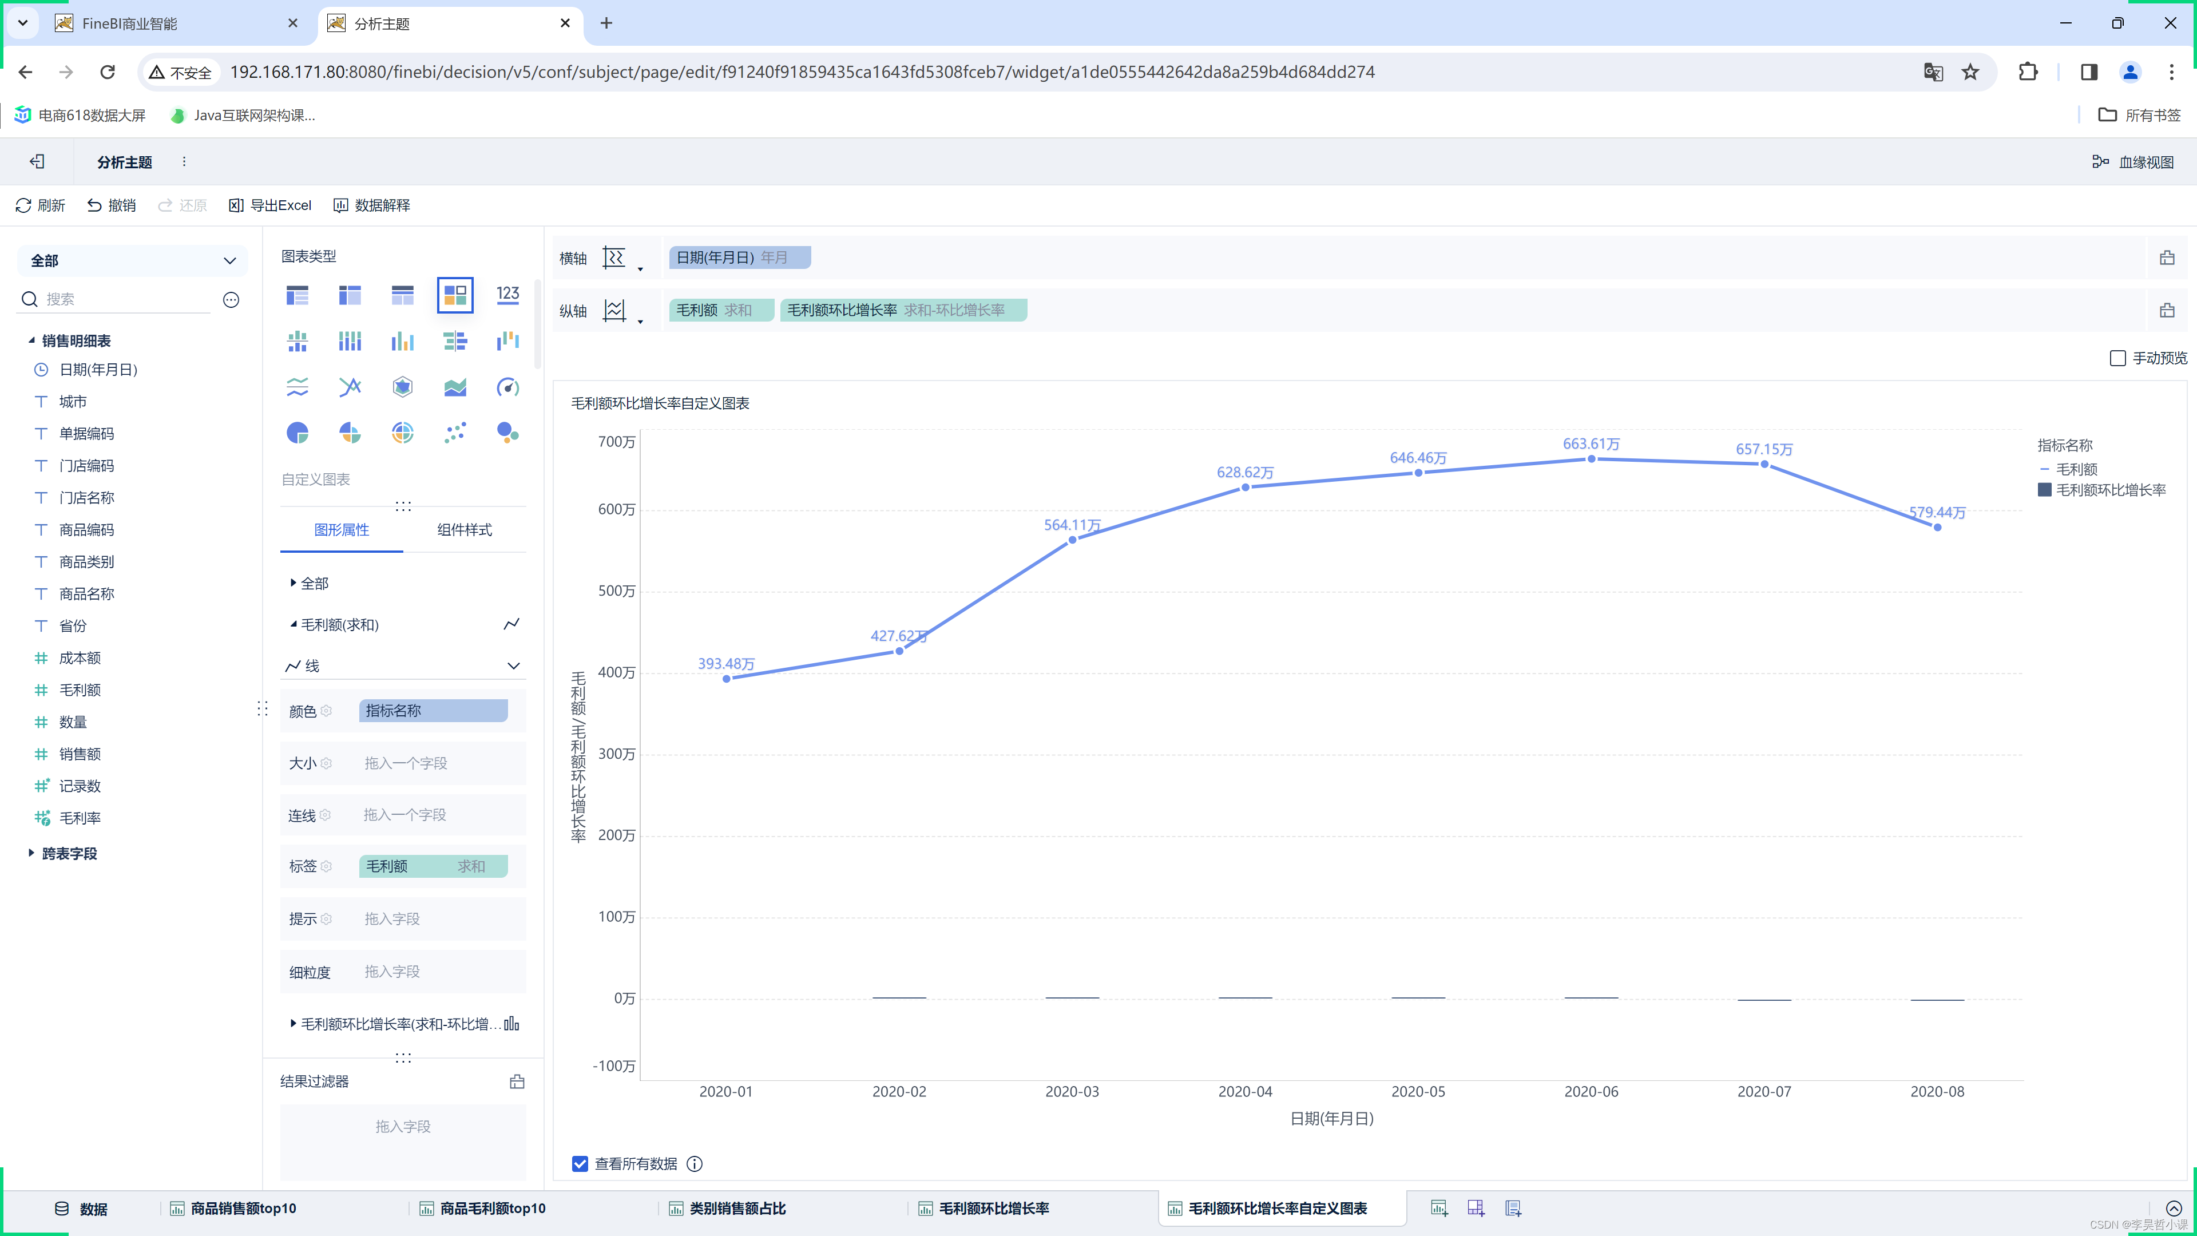This screenshot has height=1236, width=2197.
Task: Click 数据解释 button
Action: coord(372,205)
